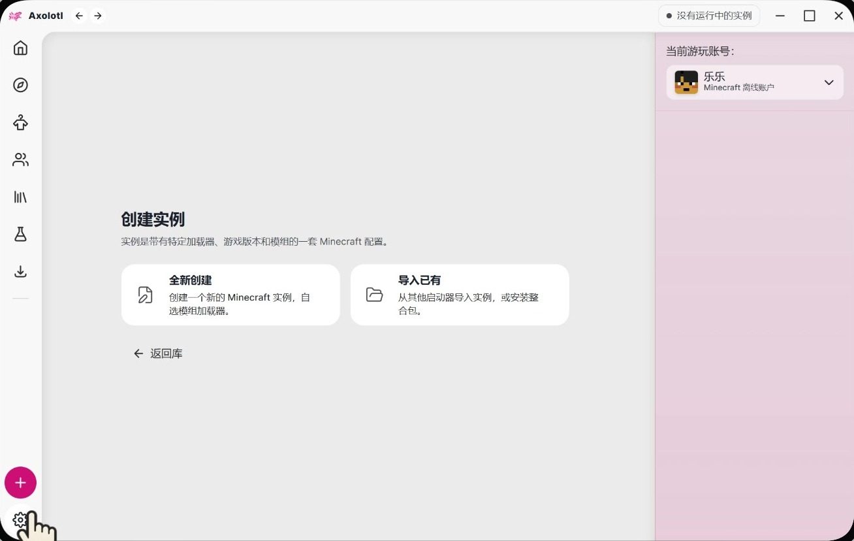Click the Minecraft 离线账户 subtitle text
The width and height of the screenshot is (854, 541).
[x=738, y=88]
